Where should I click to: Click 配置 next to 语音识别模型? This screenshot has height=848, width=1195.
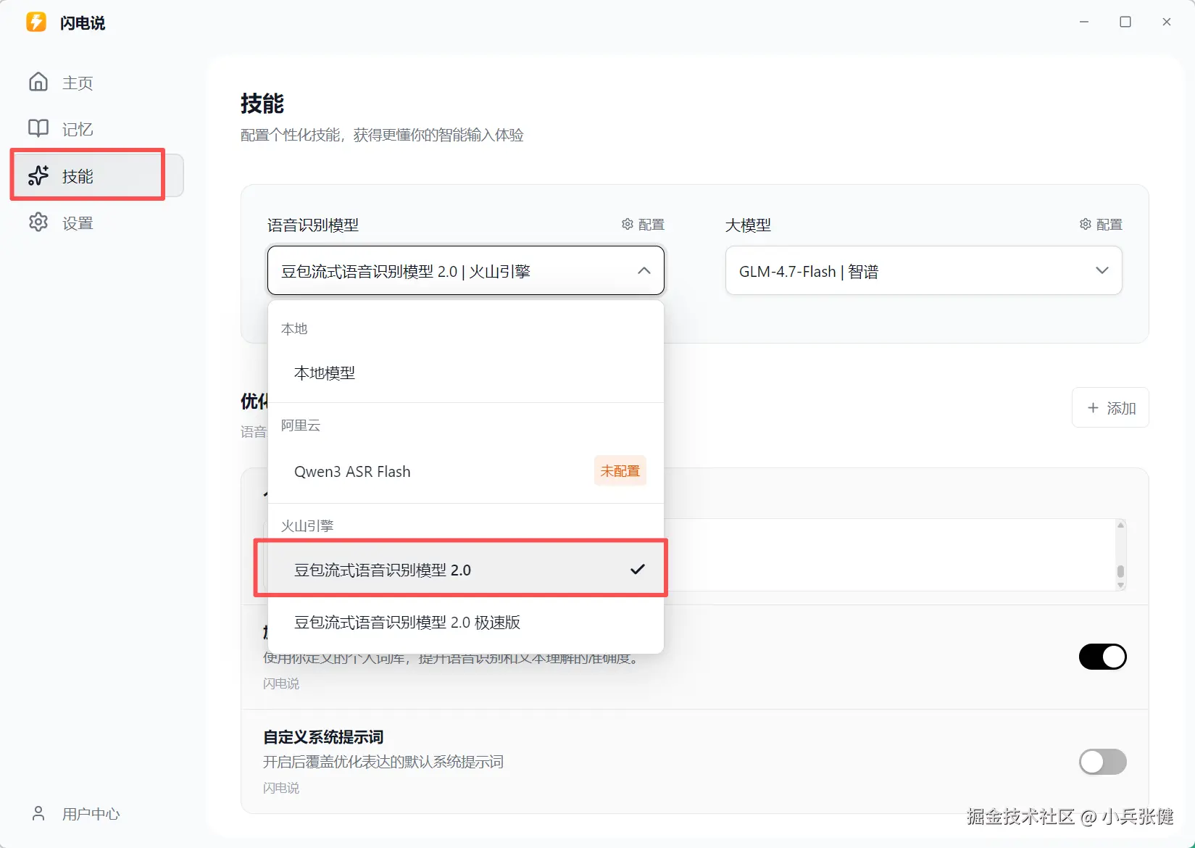(x=644, y=225)
